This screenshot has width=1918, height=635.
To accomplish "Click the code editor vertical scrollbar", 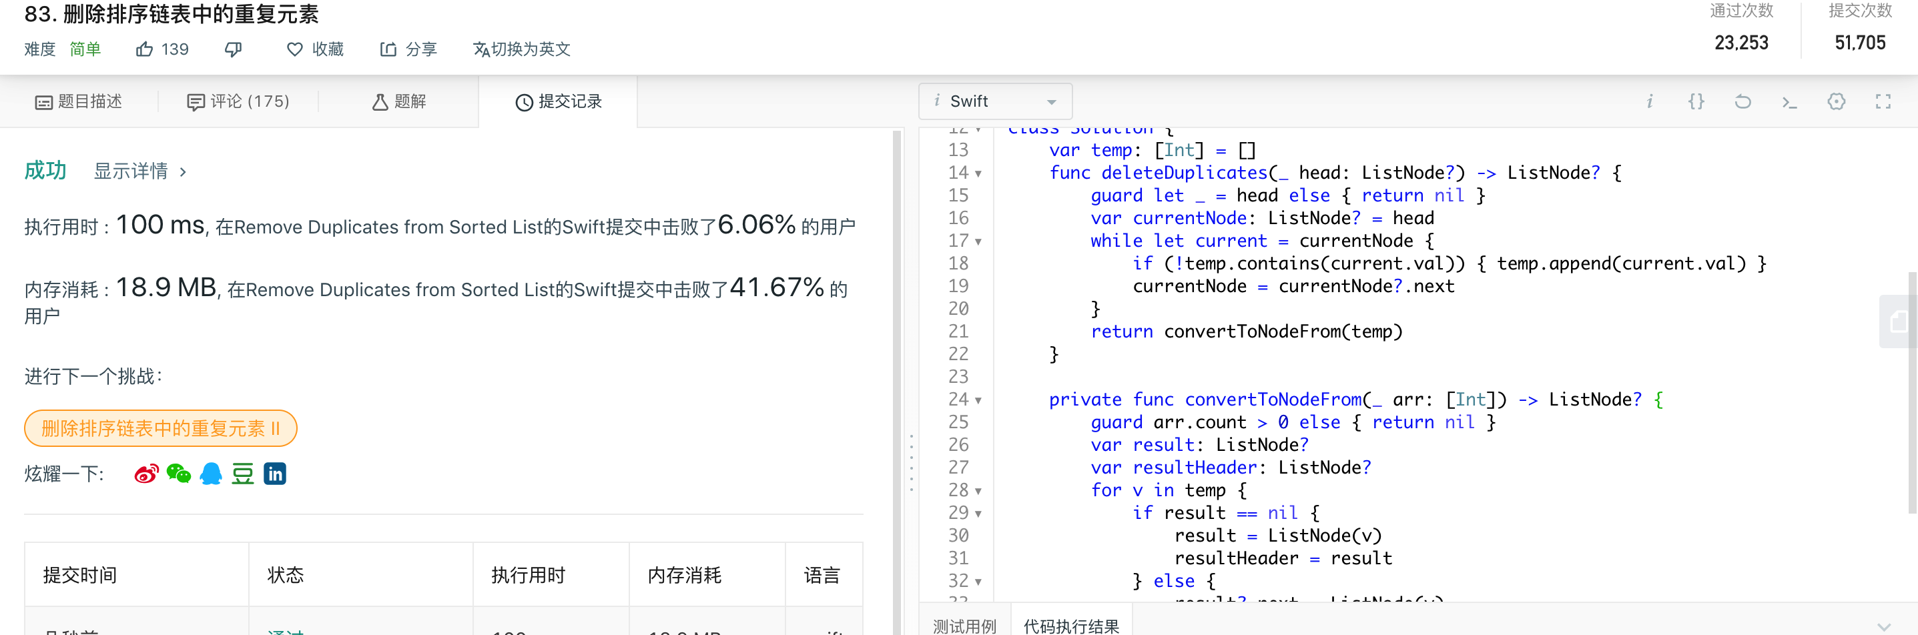I will [1913, 392].
